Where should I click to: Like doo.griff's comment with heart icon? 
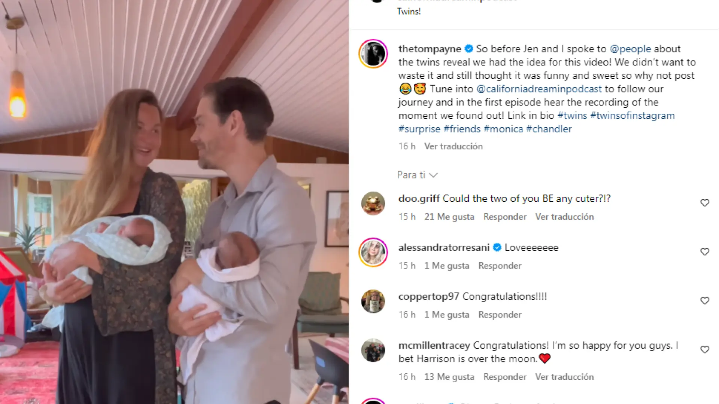pos(705,203)
